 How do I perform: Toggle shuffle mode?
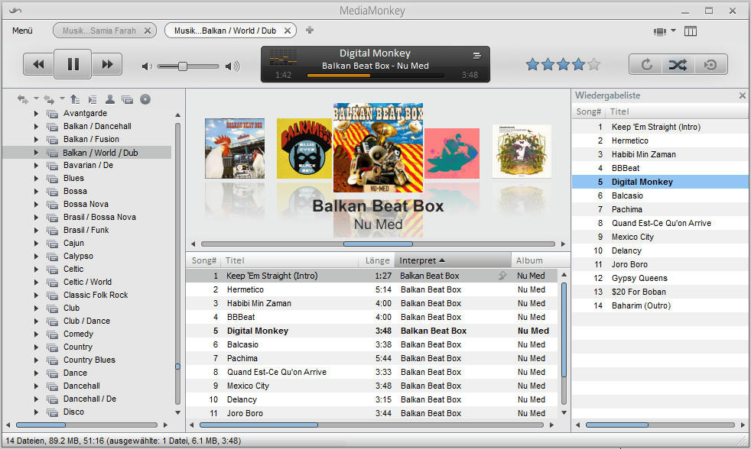(678, 65)
